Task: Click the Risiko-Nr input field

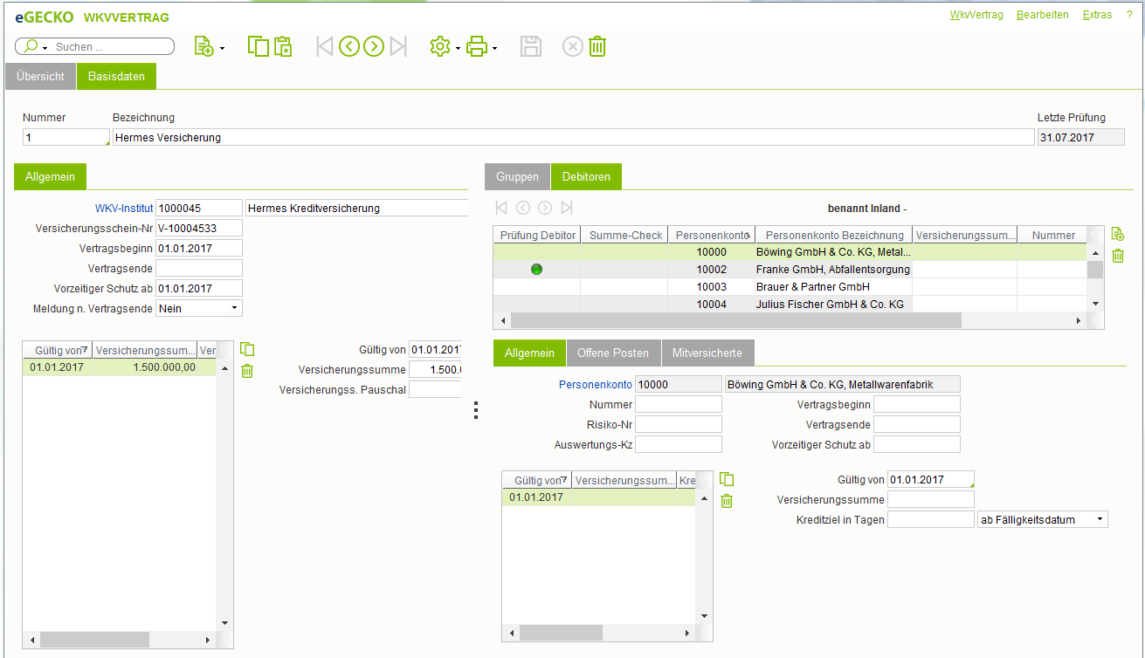Action: click(679, 424)
